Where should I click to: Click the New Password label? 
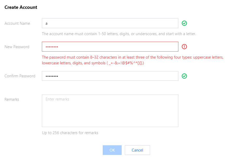point(17,47)
